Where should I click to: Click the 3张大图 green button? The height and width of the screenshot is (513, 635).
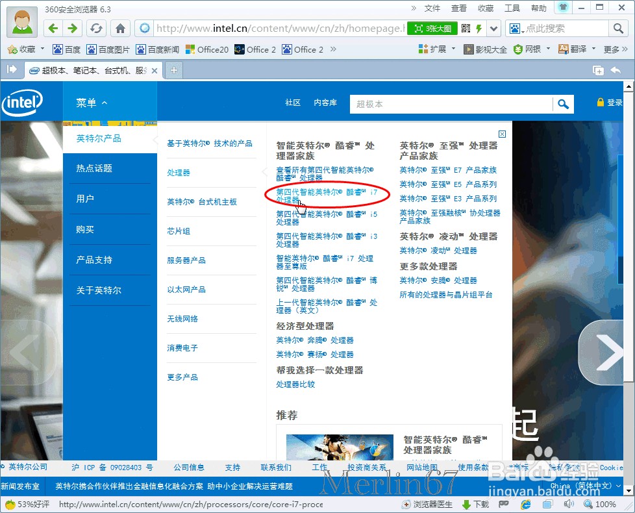(432, 29)
